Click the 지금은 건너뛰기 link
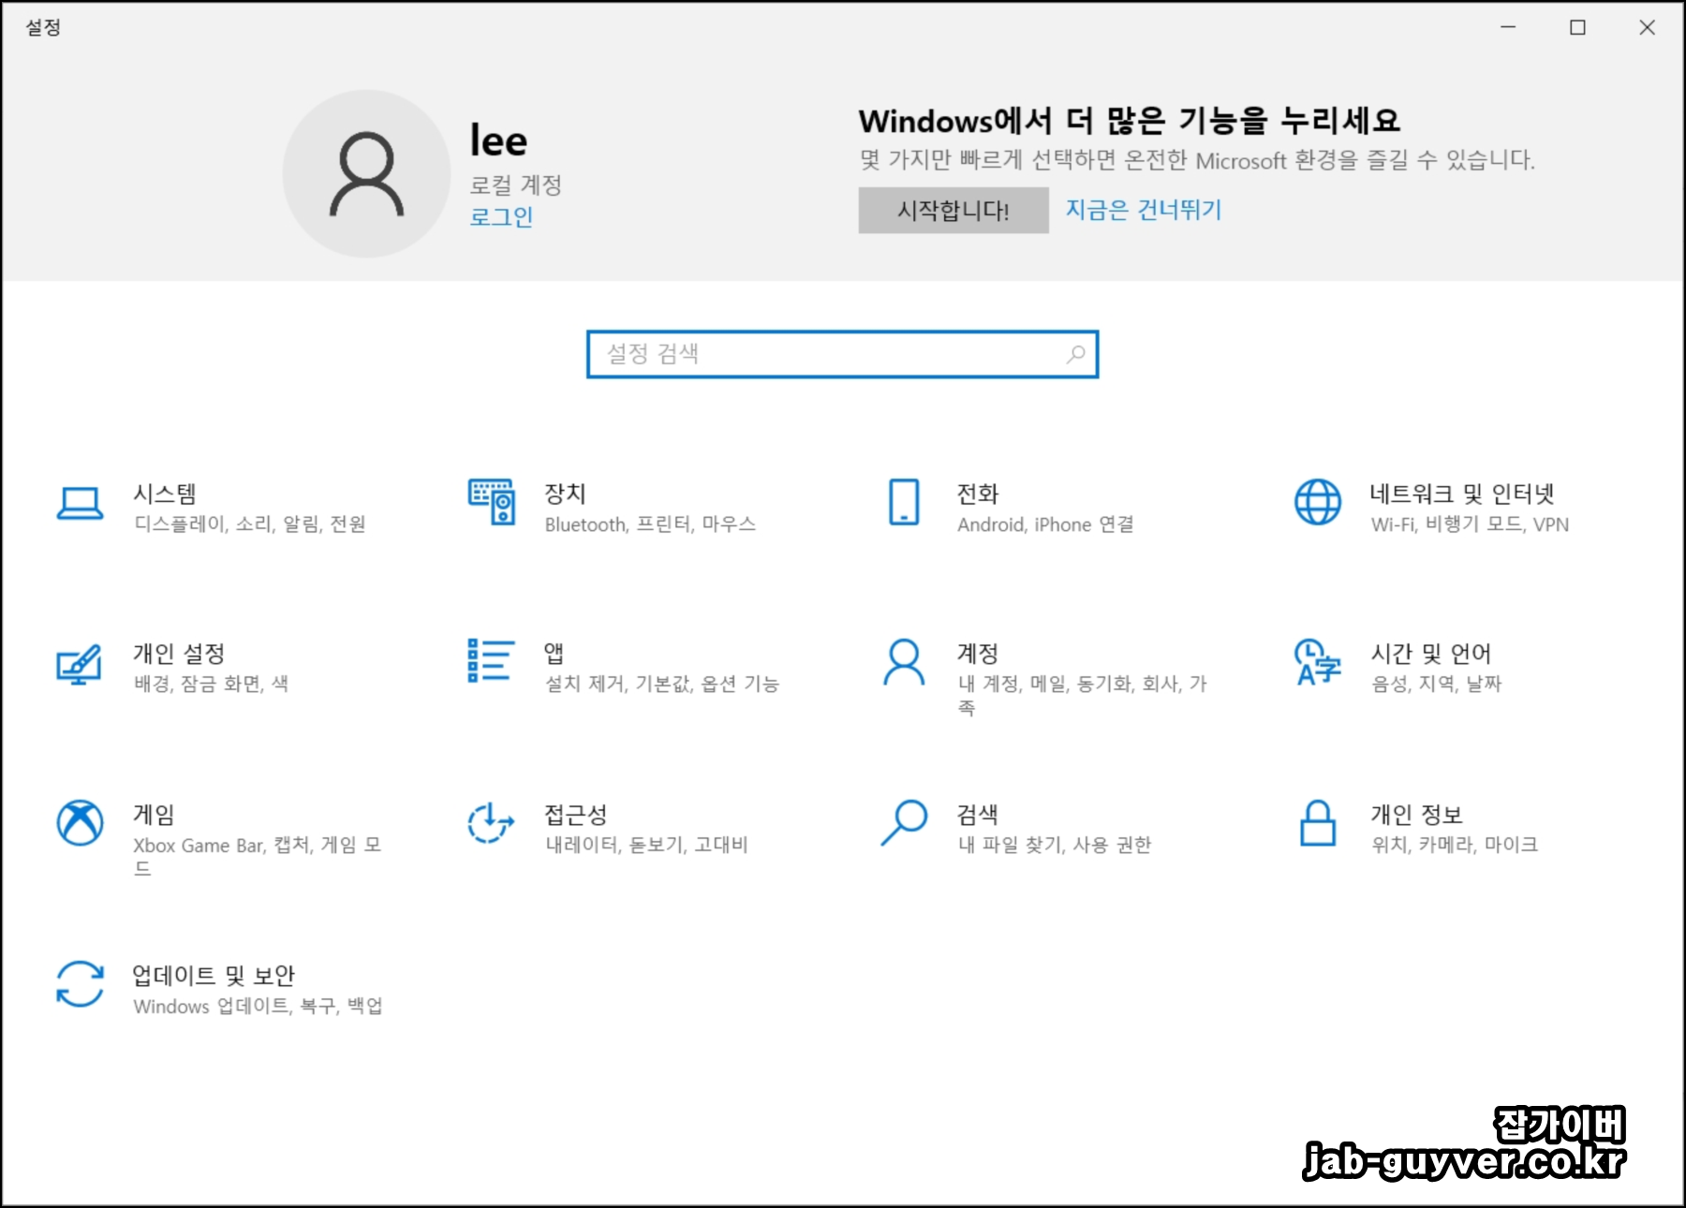This screenshot has width=1686, height=1208. (x=1144, y=210)
